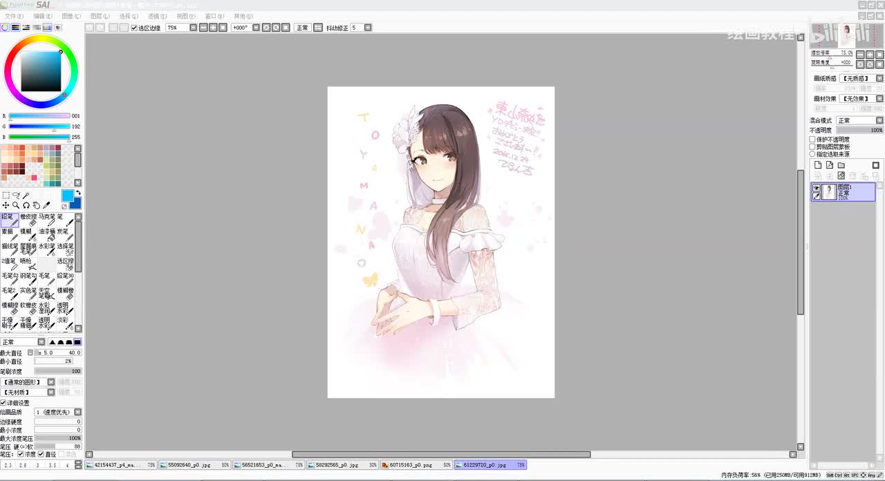Viewport: 885px width, 481px height.
Task: Select the 选择笔 (selection pen) tool
Action: 66,249
